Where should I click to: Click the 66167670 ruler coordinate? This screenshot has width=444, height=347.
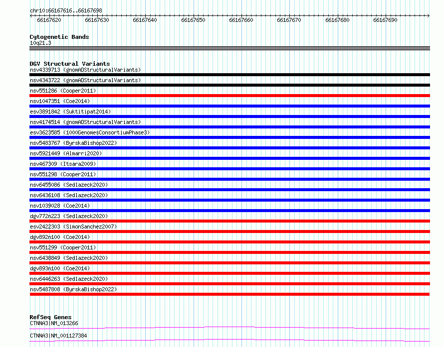tap(289, 20)
